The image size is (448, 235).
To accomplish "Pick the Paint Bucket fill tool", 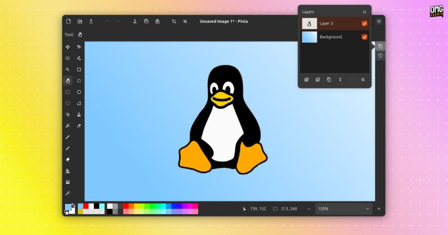I will pos(68,171).
